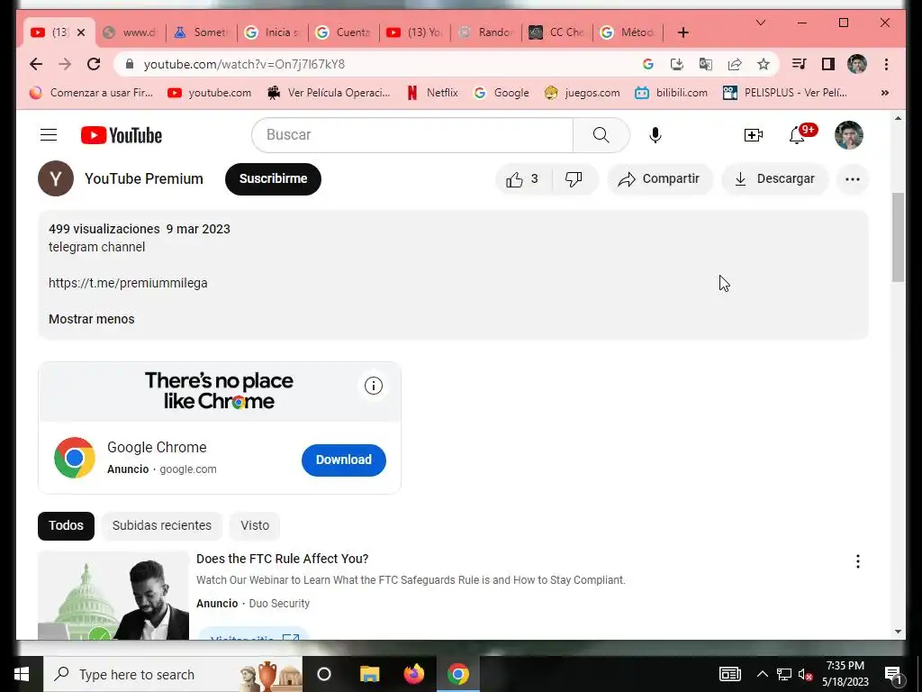Go forward with the browser forward arrow
Image resolution: width=922 pixels, height=692 pixels.
(65, 64)
